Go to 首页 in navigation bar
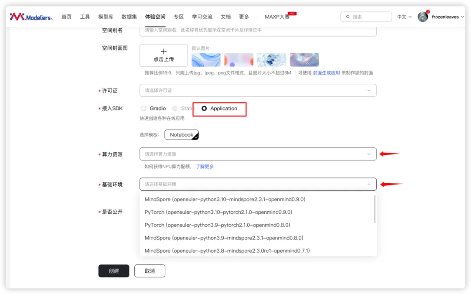The image size is (471, 294). tap(66, 17)
